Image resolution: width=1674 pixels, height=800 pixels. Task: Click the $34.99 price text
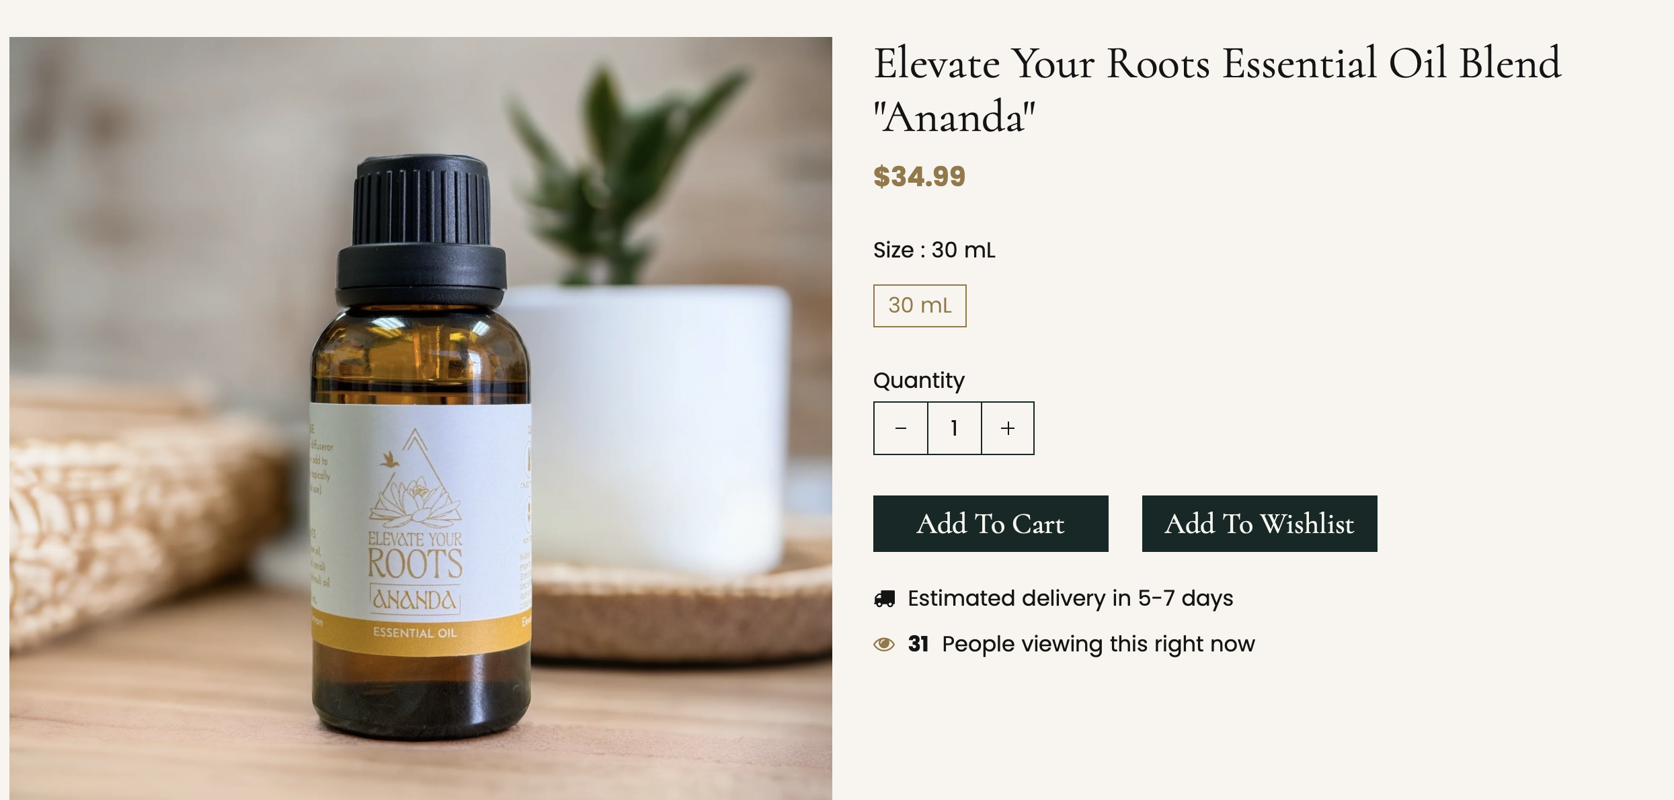[919, 176]
